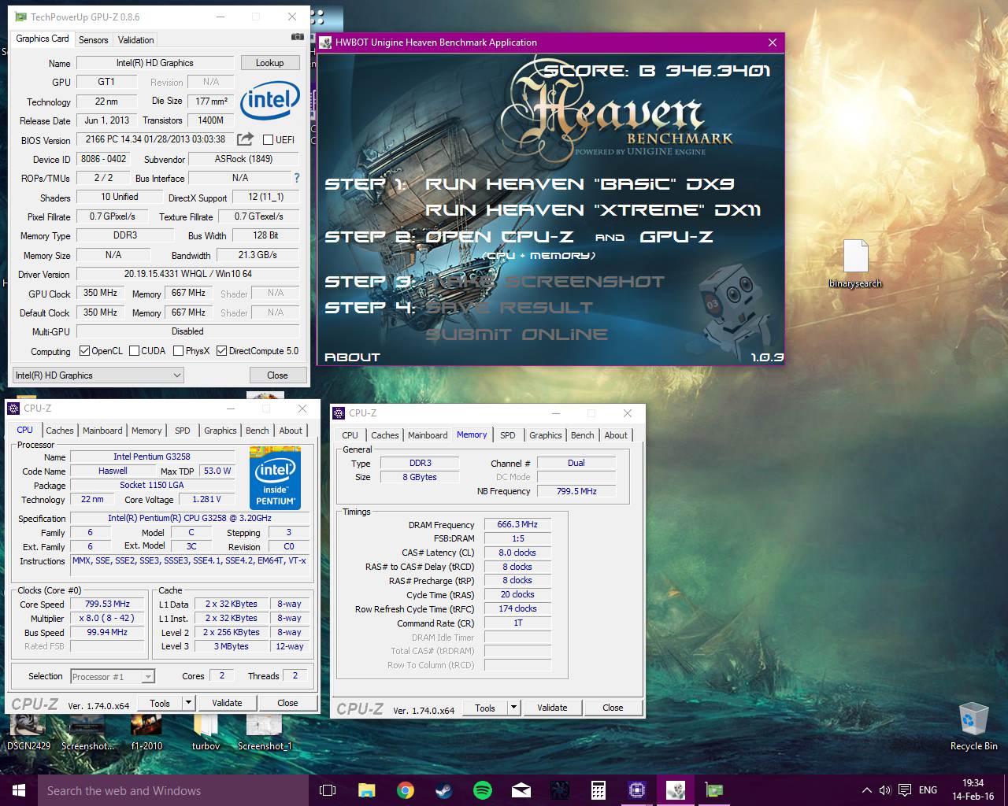Open Spotify from the taskbar
This screenshot has width=1008, height=806.
click(482, 790)
